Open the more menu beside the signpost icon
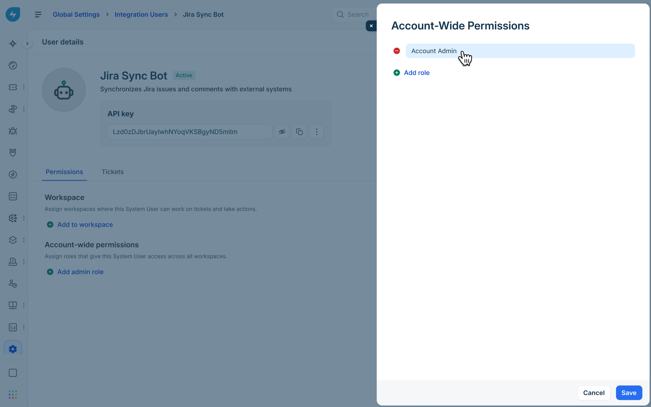The width and height of the screenshot is (651, 407). 24,109
